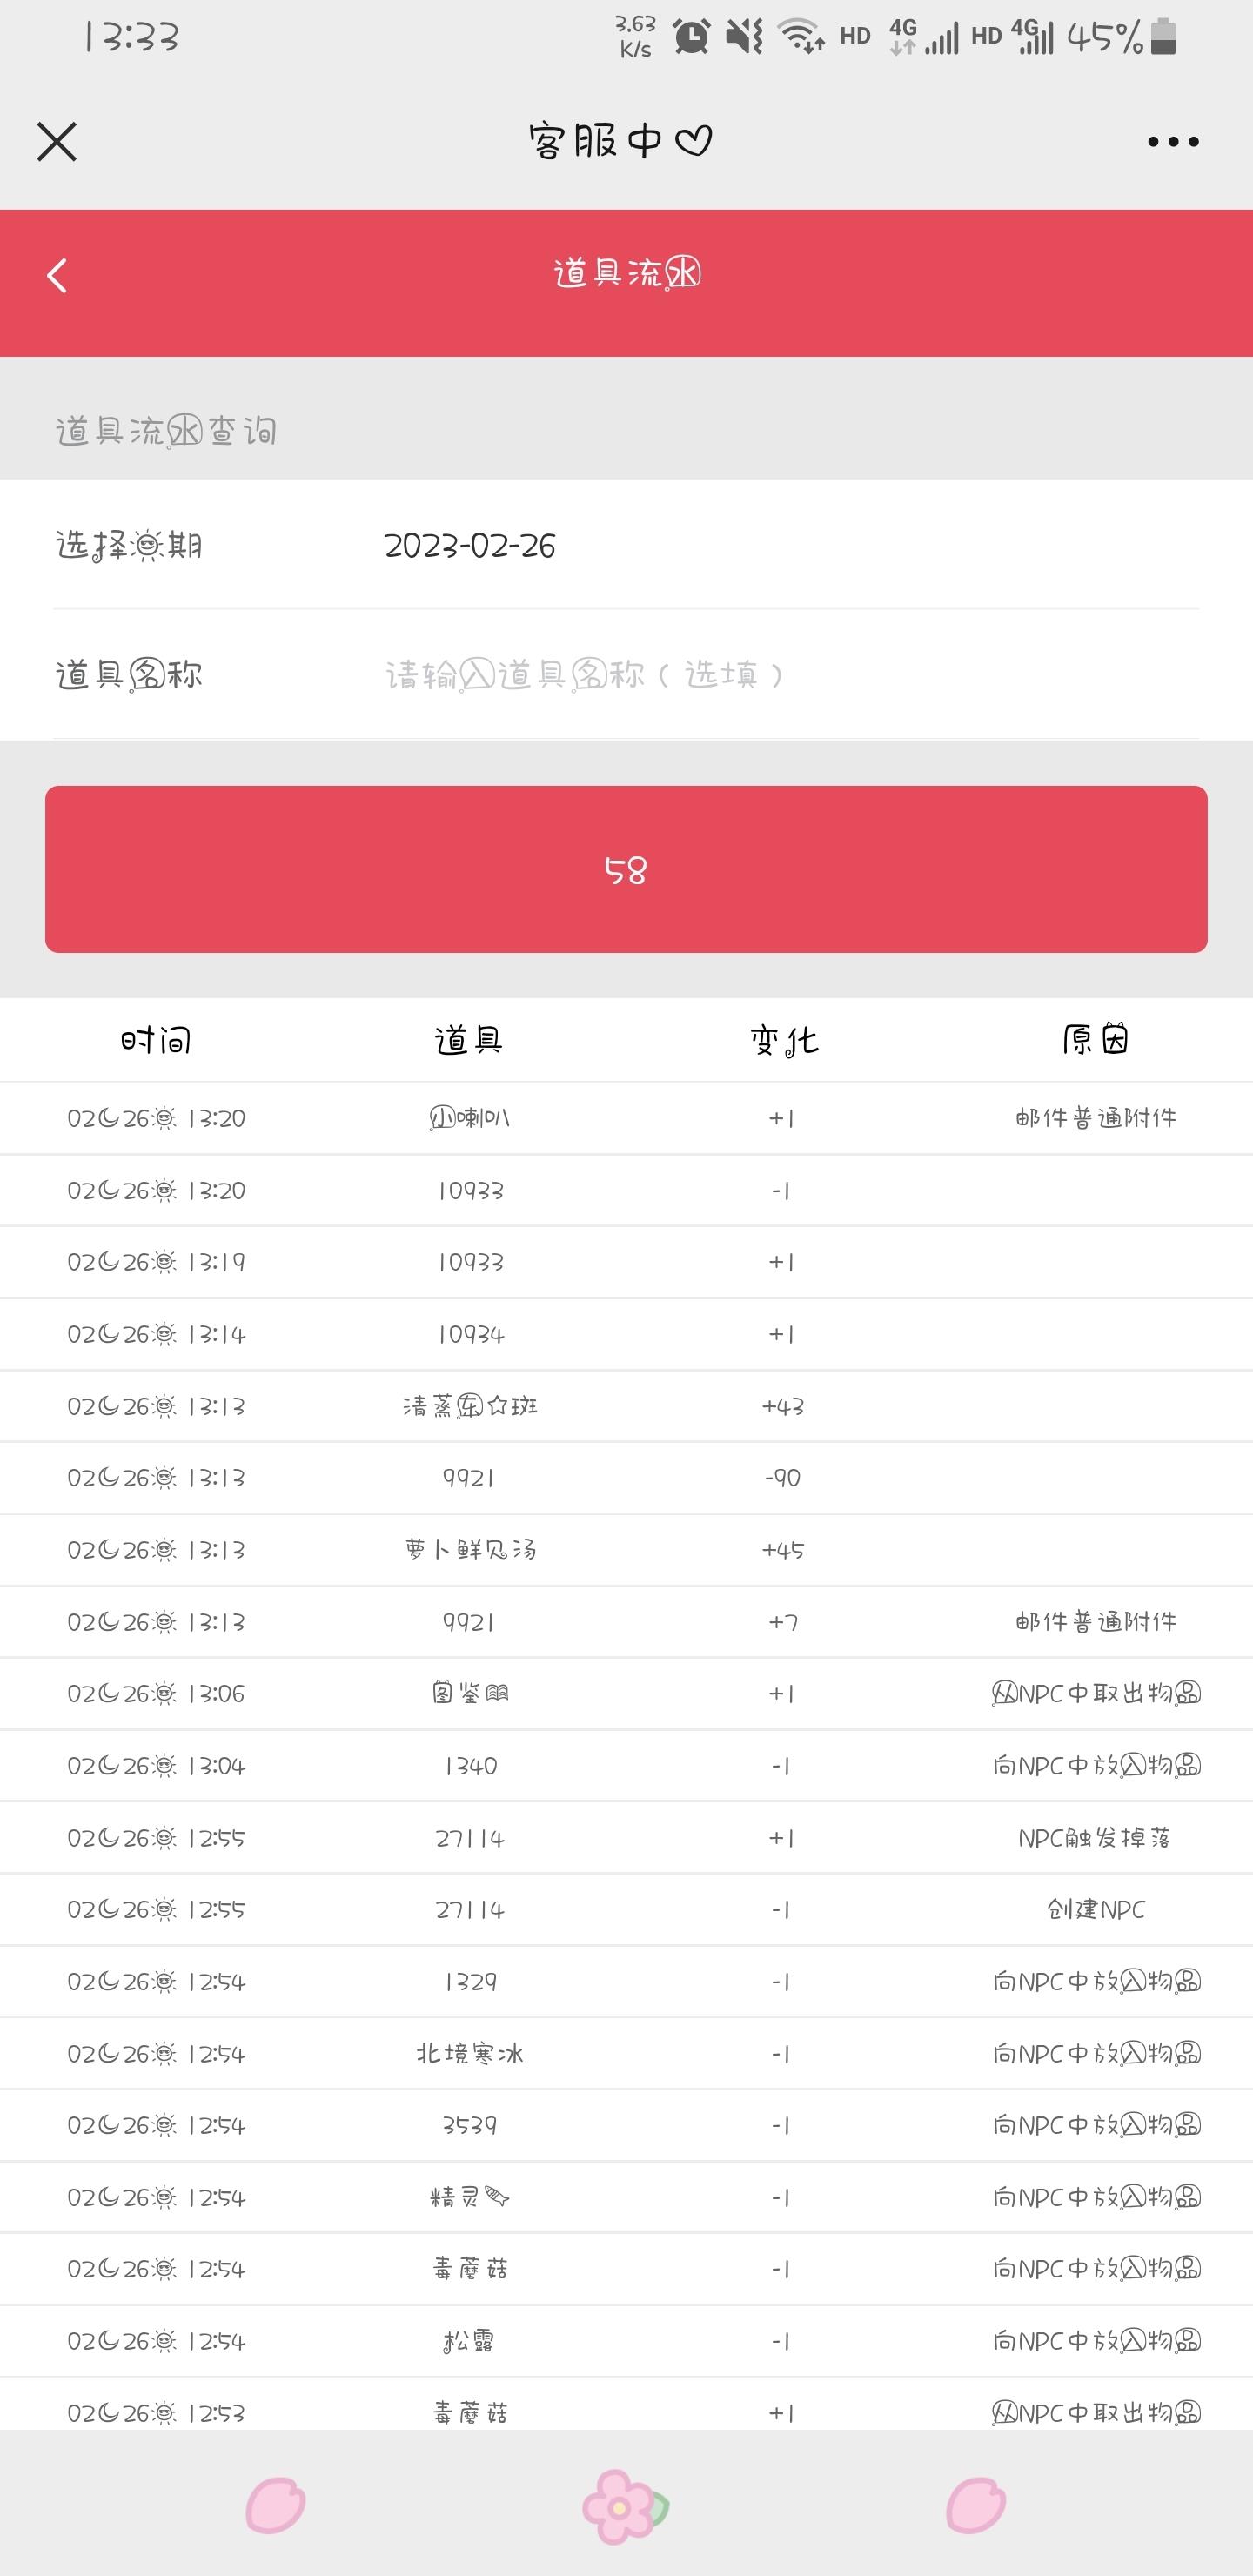Select the 萝卜鲜贝汤 +45 row
1253x2576 pixels.
[626, 1550]
